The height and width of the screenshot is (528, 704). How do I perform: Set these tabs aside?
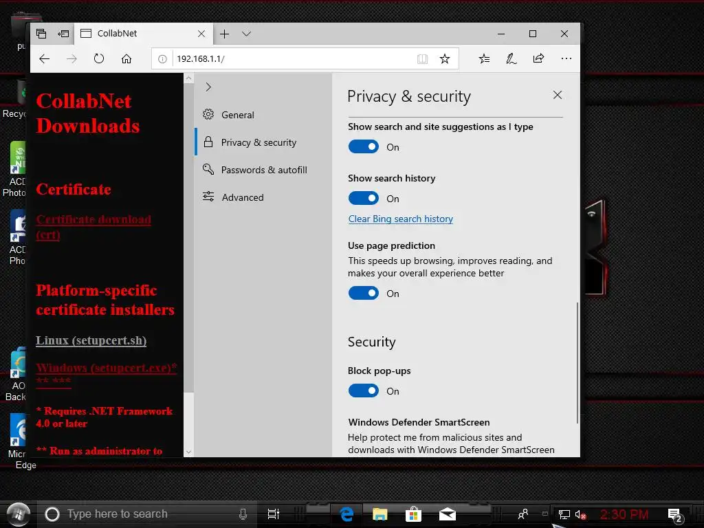click(63, 34)
